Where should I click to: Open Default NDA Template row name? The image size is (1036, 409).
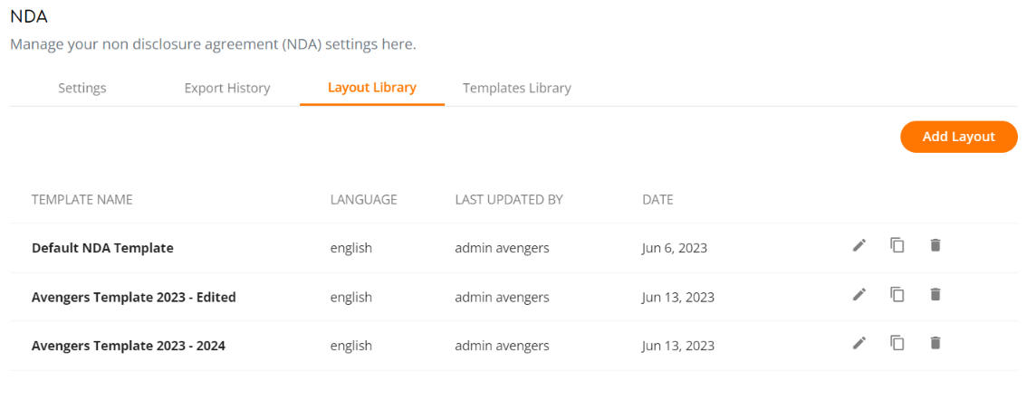click(102, 248)
